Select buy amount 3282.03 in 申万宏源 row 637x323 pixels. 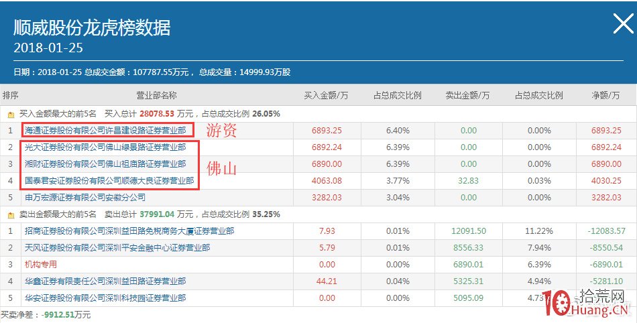tap(327, 198)
